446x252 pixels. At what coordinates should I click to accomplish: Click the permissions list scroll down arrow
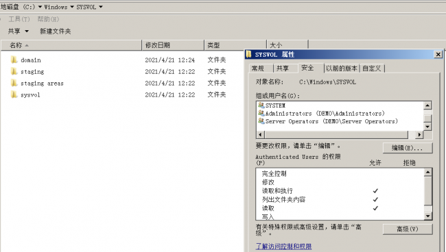click(x=427, y=216)
